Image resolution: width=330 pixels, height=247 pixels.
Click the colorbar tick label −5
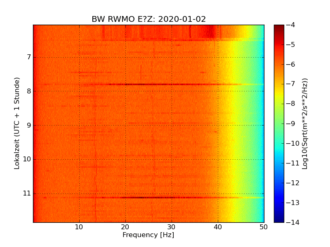(x=291, y=45)
